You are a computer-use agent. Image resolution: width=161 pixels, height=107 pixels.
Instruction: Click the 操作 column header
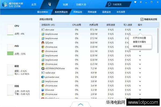pos(140,25)
